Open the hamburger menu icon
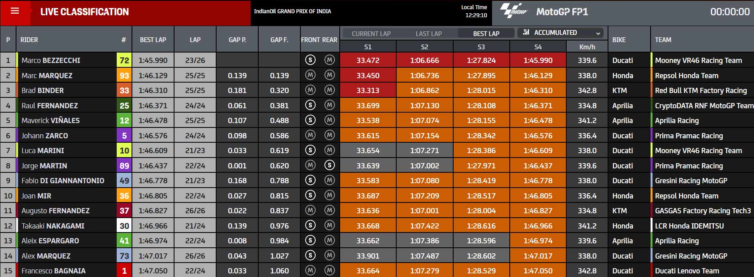Screen dimensions: 754x277 click(15, 11)
